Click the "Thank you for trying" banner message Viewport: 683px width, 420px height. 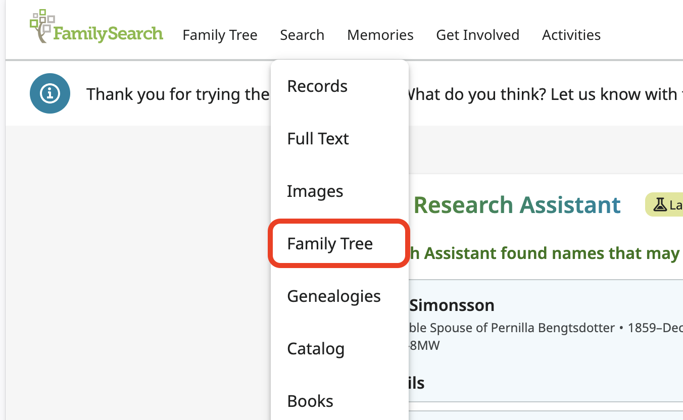pyautogui.click(x=178, y=94)
